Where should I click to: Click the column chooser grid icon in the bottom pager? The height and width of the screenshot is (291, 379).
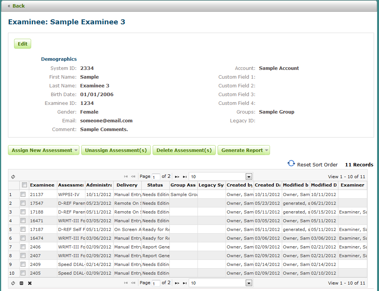coord(22,283)
